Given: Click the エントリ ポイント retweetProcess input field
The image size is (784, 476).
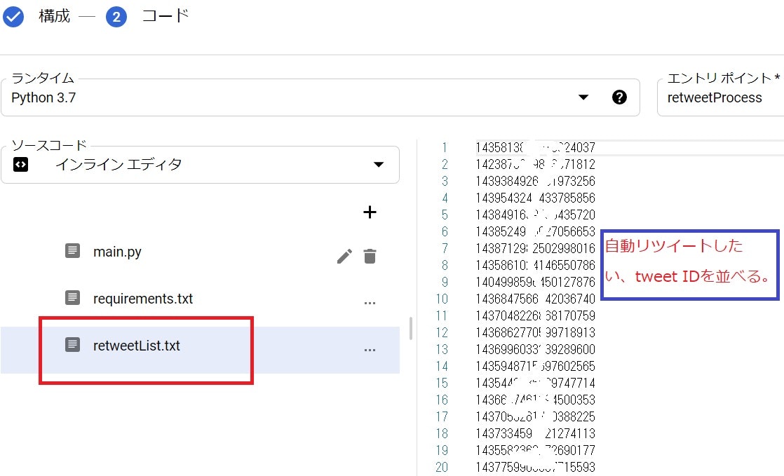Looking at the screenshot, I should point(720,97).
